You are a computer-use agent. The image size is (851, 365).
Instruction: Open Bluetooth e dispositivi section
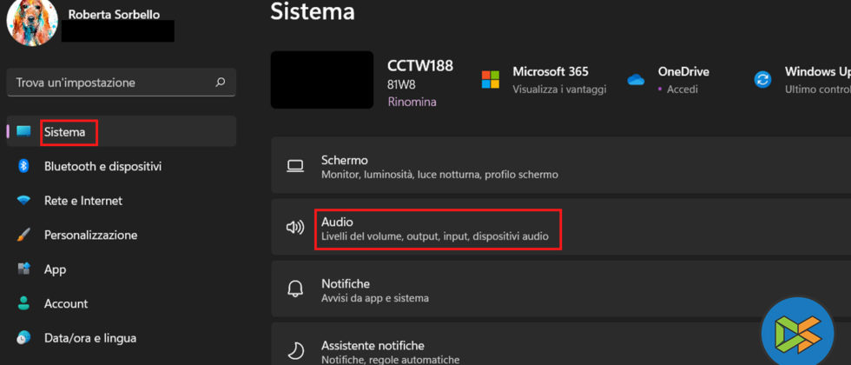(102, 166)
